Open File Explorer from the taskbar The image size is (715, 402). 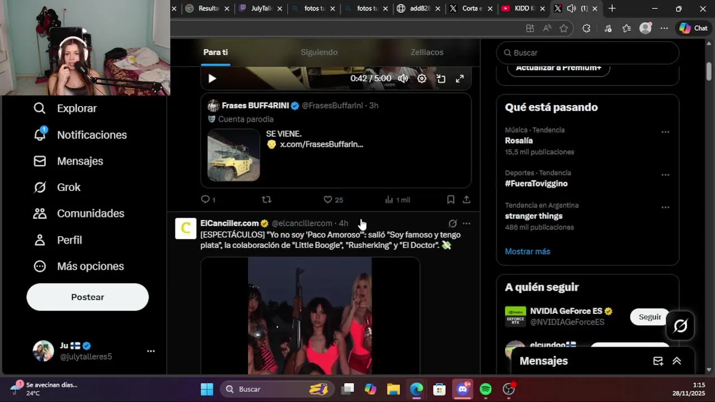tap(393, 389)
